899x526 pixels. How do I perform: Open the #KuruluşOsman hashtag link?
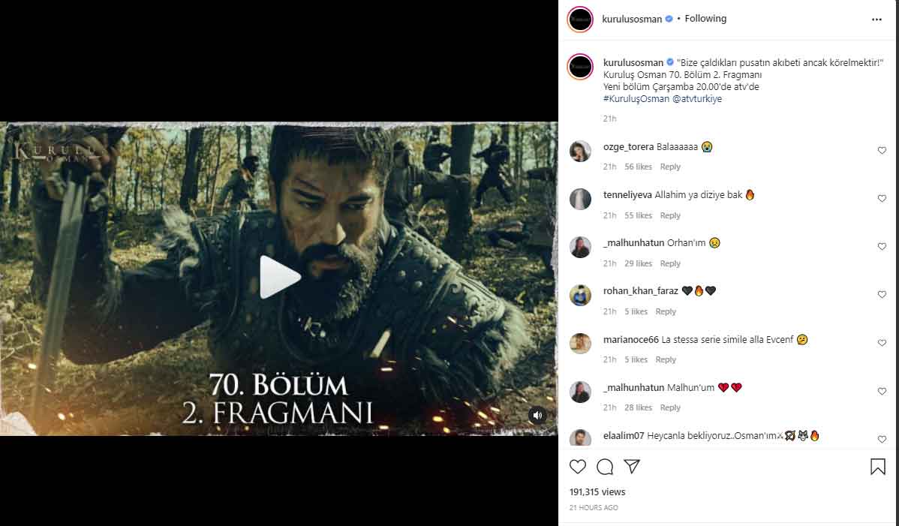pyautogui.click(x=636, y=99)
